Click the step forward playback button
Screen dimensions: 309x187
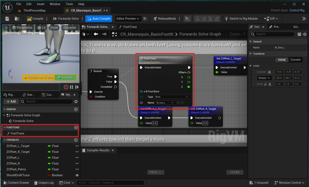click(77, 87)
